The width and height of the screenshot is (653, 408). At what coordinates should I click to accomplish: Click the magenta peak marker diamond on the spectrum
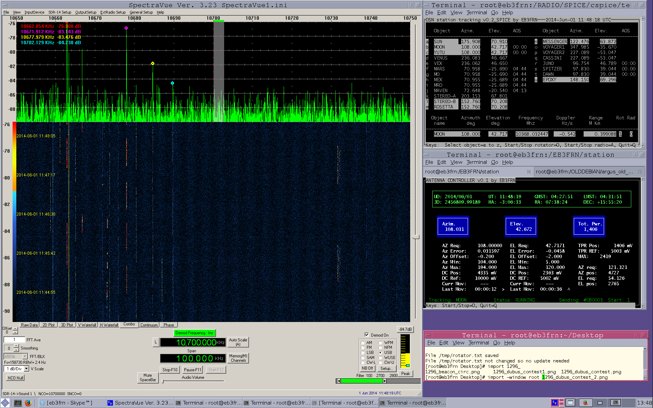(x=126, y=28)
